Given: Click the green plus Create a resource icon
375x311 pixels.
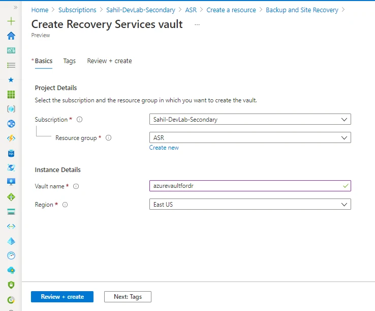Looking at the screenshot, I should tap(11, 21).
